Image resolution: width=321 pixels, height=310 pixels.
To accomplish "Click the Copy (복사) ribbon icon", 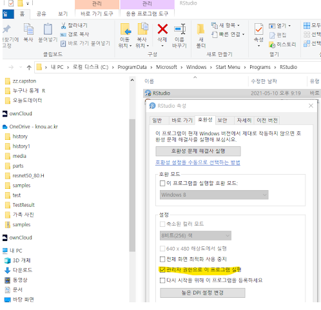I will coord(28,29).
